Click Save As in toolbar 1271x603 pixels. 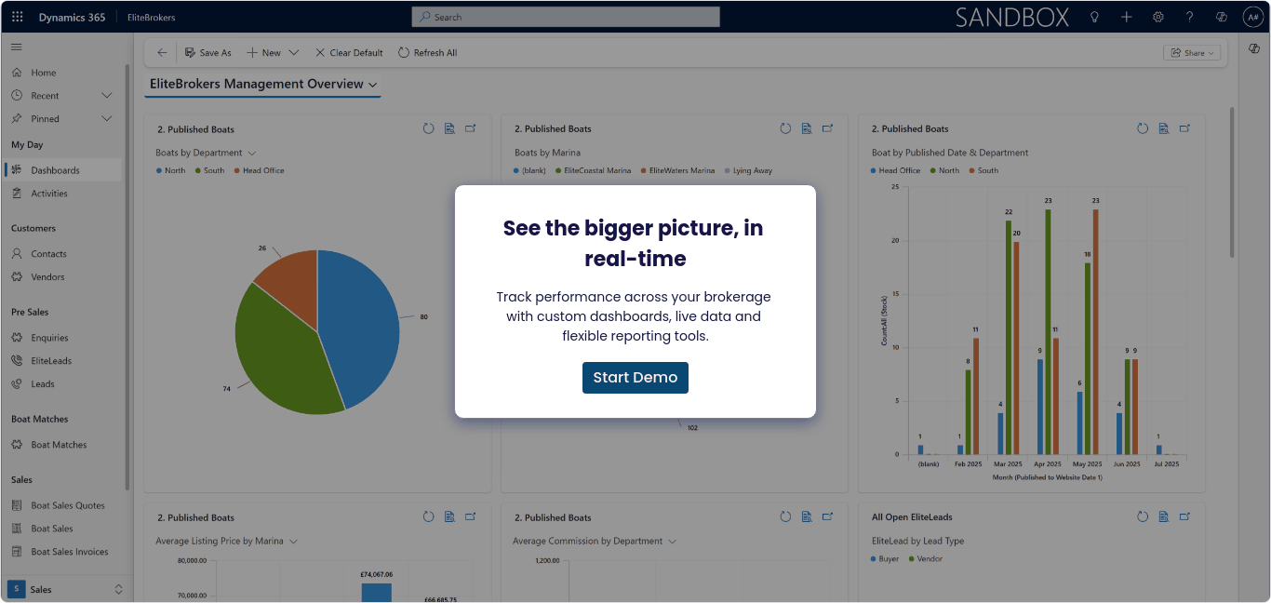[x=207, y=53]
